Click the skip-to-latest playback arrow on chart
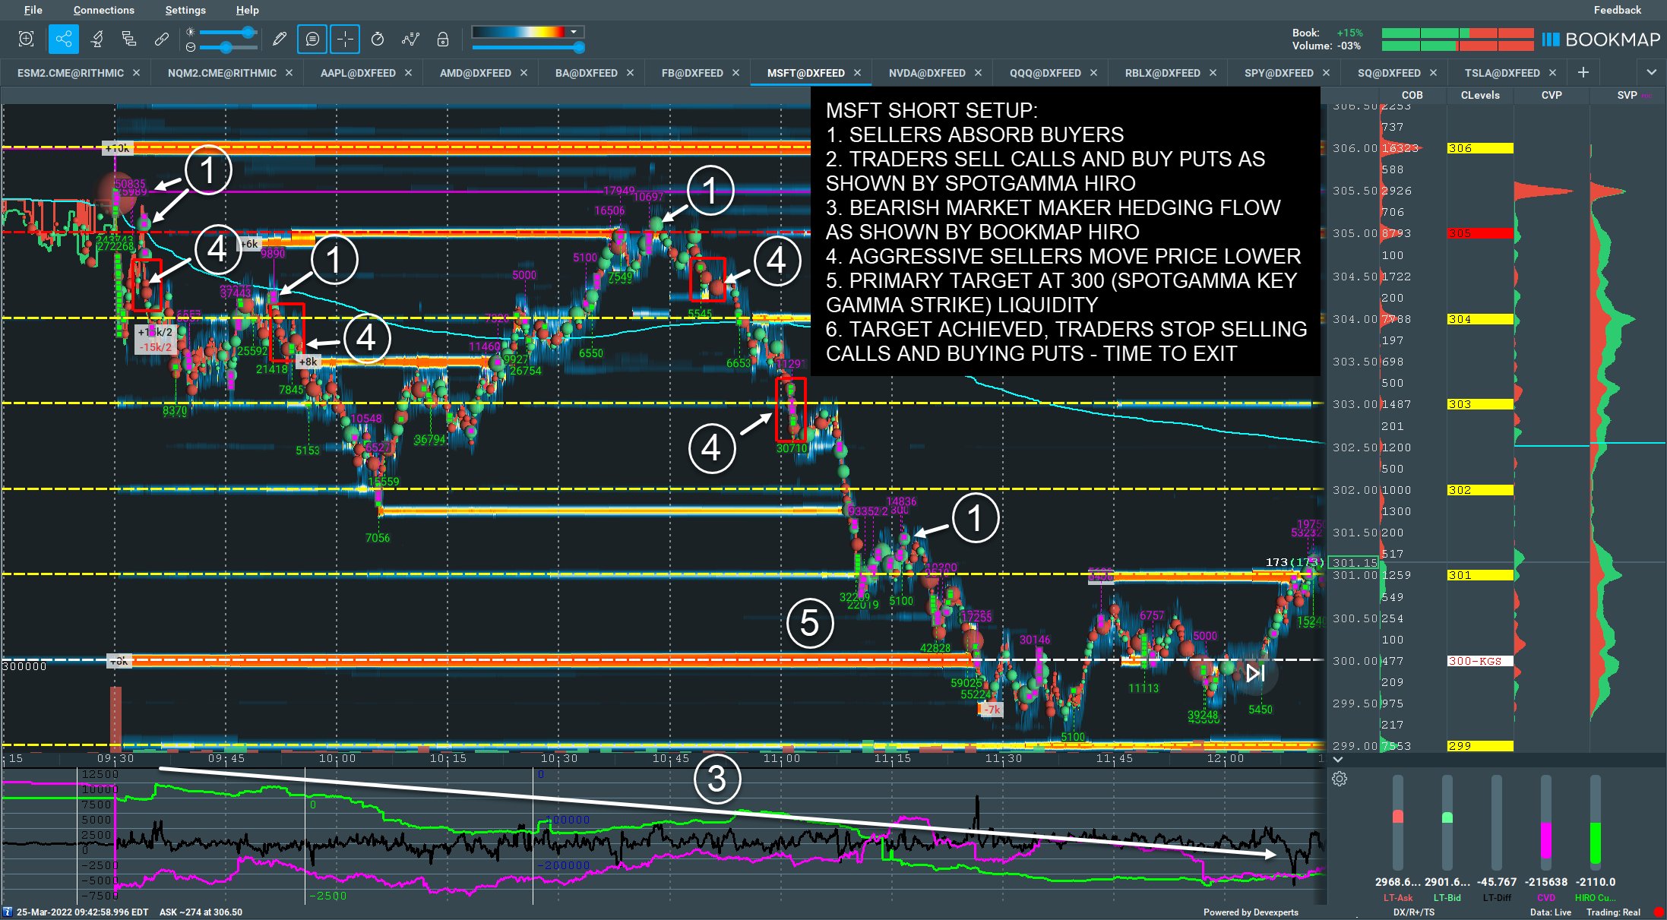Viewport: 1667px width, 920px height. [1254, 672]
